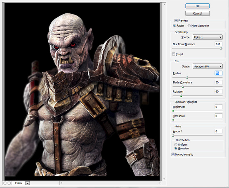Click the Blur Focal Distance value field
The width and height of the screenshot is (229, 188).
219,44
